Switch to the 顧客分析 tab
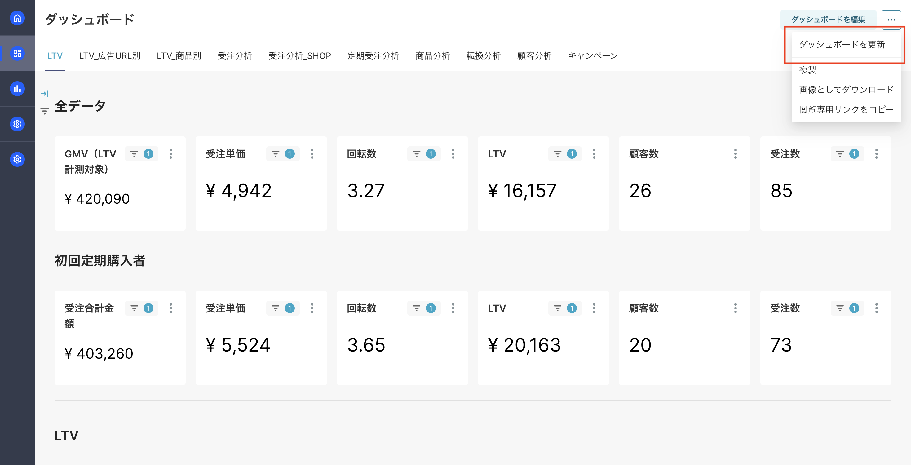Viewport: 911px width, 465px height. 534,56
